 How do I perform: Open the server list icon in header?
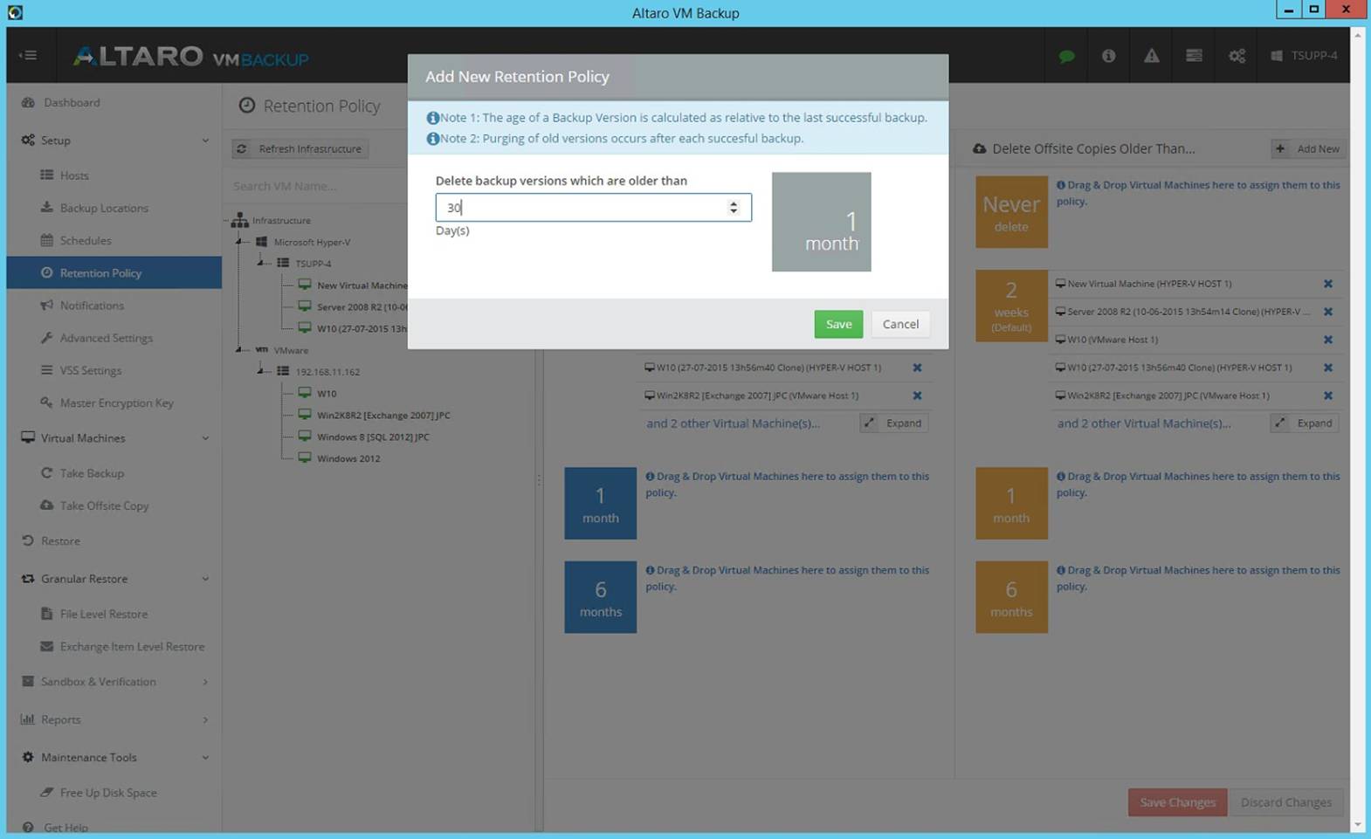point(1194,56)
